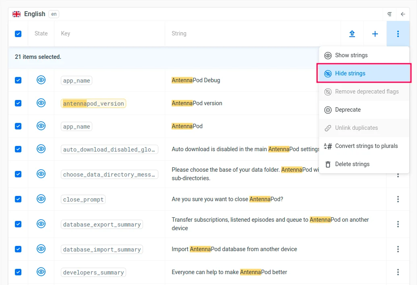Click eye icon for developers_summary string
The height and width of the screenshot is (285, 417).
click(x=41, y=272)
